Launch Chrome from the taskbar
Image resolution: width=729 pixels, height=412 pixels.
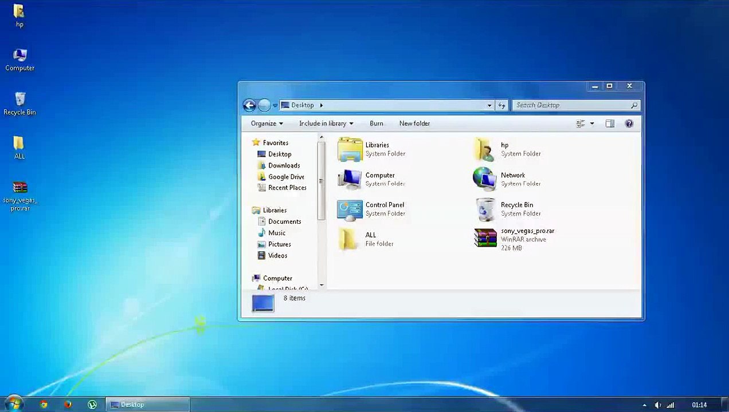click(x=44, y=405)
